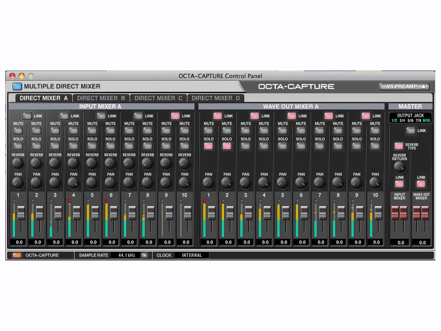Expand the VS PREAMP panel button
The image size is (441, 331).
point(404,87)
